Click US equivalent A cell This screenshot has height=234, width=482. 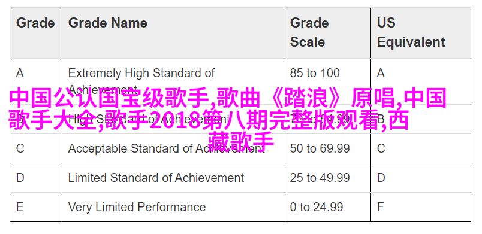pyautogui.click(x=421, y=81)
